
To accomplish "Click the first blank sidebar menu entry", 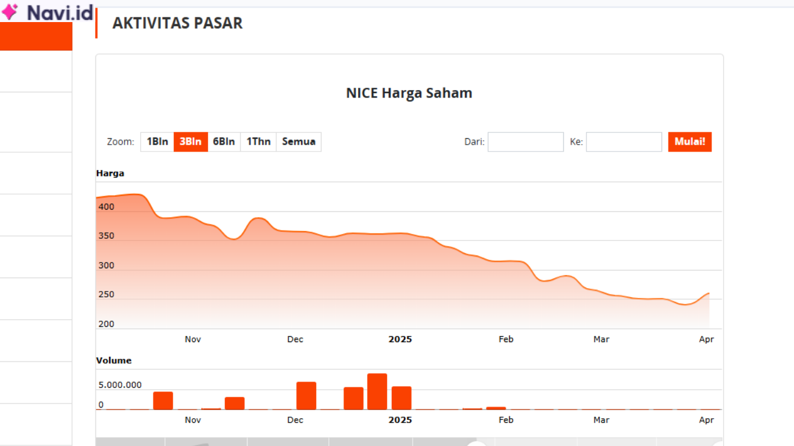I will [x=36, y=70].
